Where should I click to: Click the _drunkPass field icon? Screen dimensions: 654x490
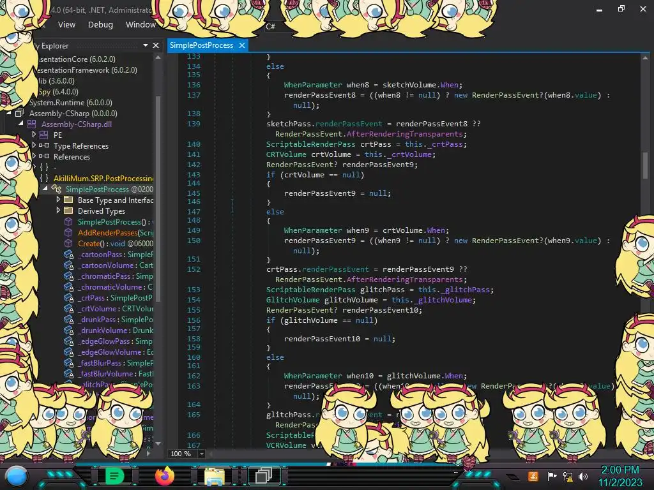[x=69, y=319]
